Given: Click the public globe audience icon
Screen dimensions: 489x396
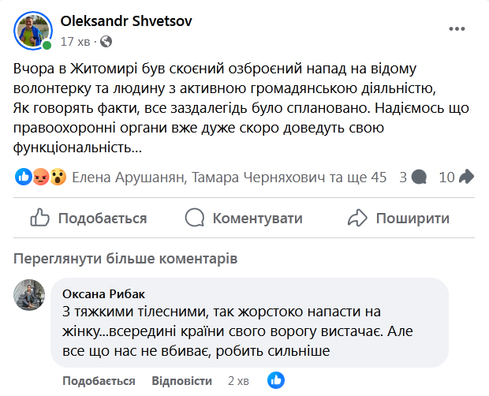Looking at the screenshot, I should click(106, 41).
